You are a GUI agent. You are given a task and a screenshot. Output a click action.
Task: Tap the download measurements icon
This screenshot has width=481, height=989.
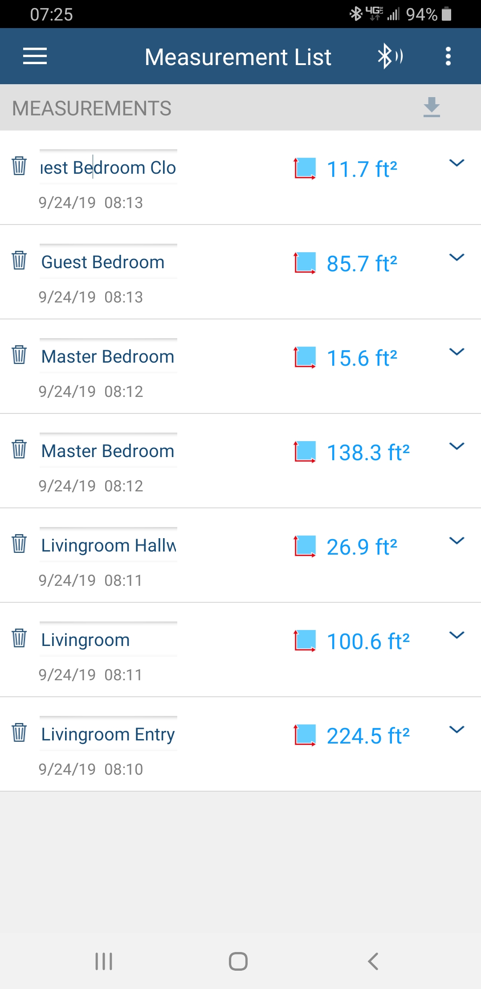pyautogui.click(x=432, y=107)
